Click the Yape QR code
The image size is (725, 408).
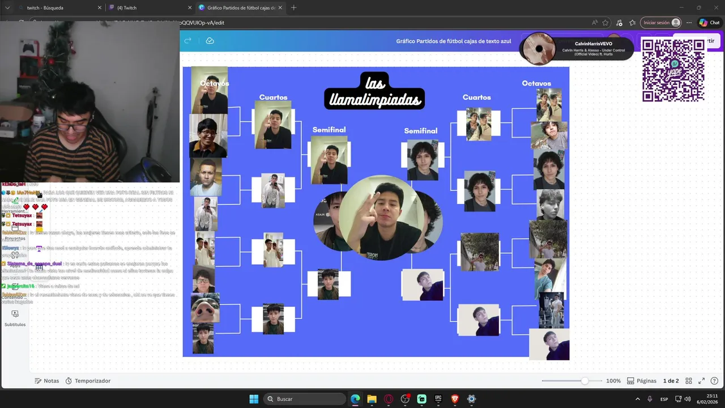673,70
